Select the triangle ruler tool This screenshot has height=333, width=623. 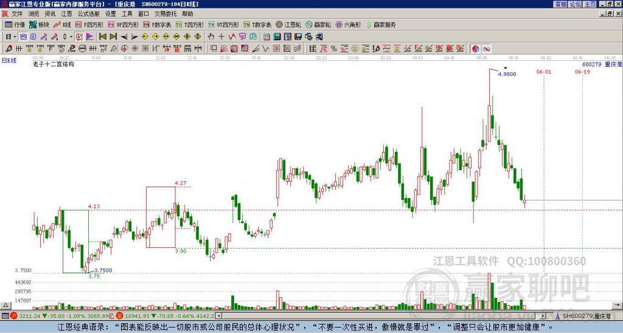(114, 49)
